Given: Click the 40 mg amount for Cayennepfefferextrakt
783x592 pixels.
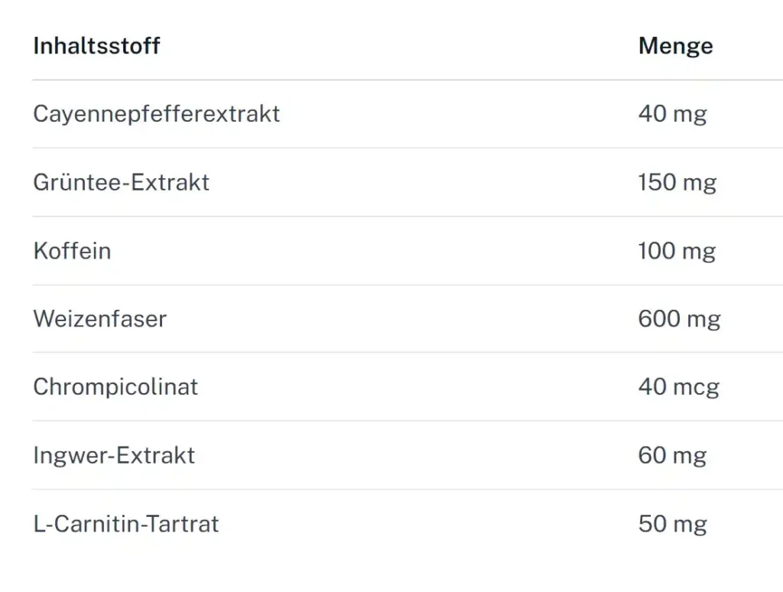Looking at the screenshot, I should click(x=672, y=114).
